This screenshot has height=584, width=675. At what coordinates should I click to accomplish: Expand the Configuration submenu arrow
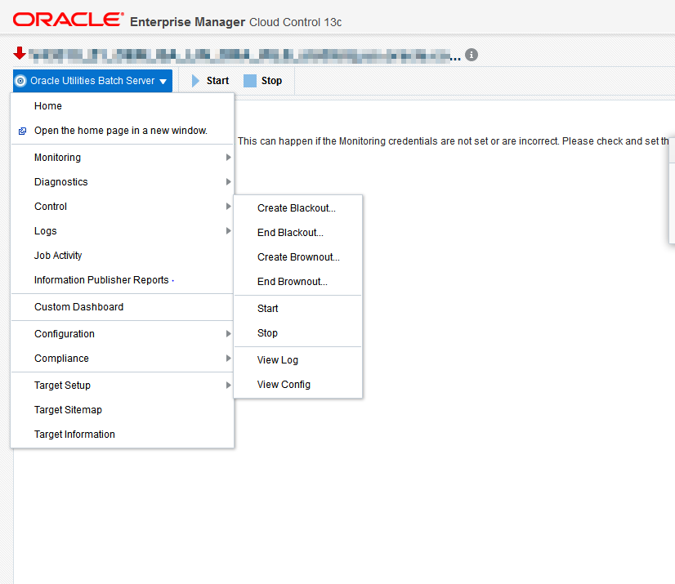229,334
